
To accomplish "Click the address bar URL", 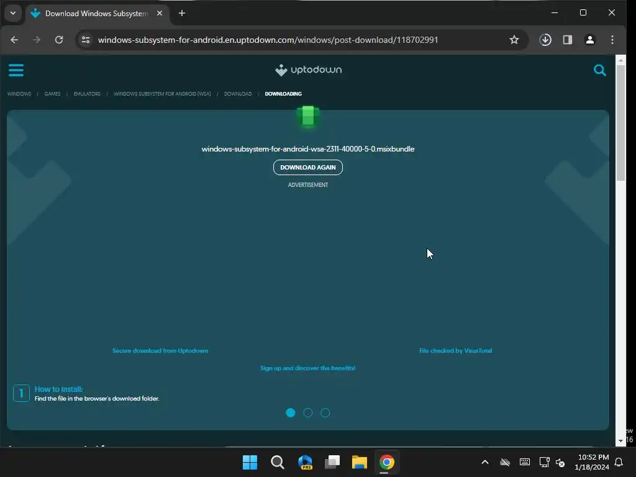I will click(268, 40).
